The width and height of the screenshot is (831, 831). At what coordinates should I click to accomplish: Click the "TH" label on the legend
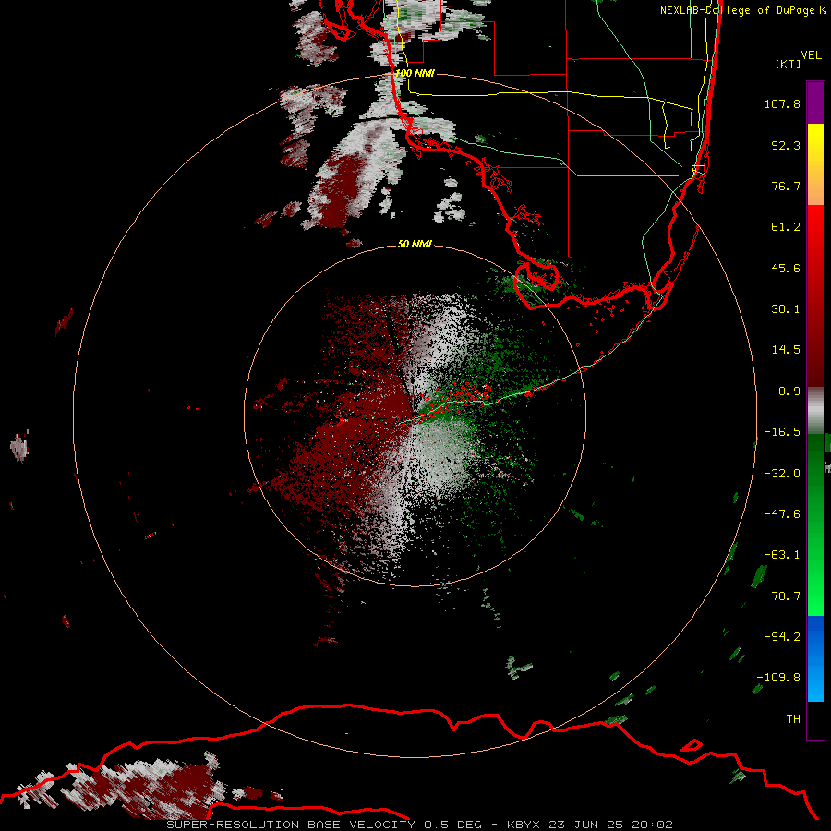click(793, 719)
